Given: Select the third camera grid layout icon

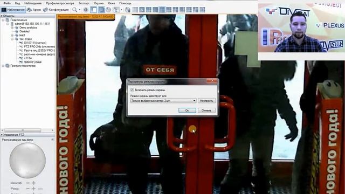Looking at the screenshot, I should pos(149,10).
